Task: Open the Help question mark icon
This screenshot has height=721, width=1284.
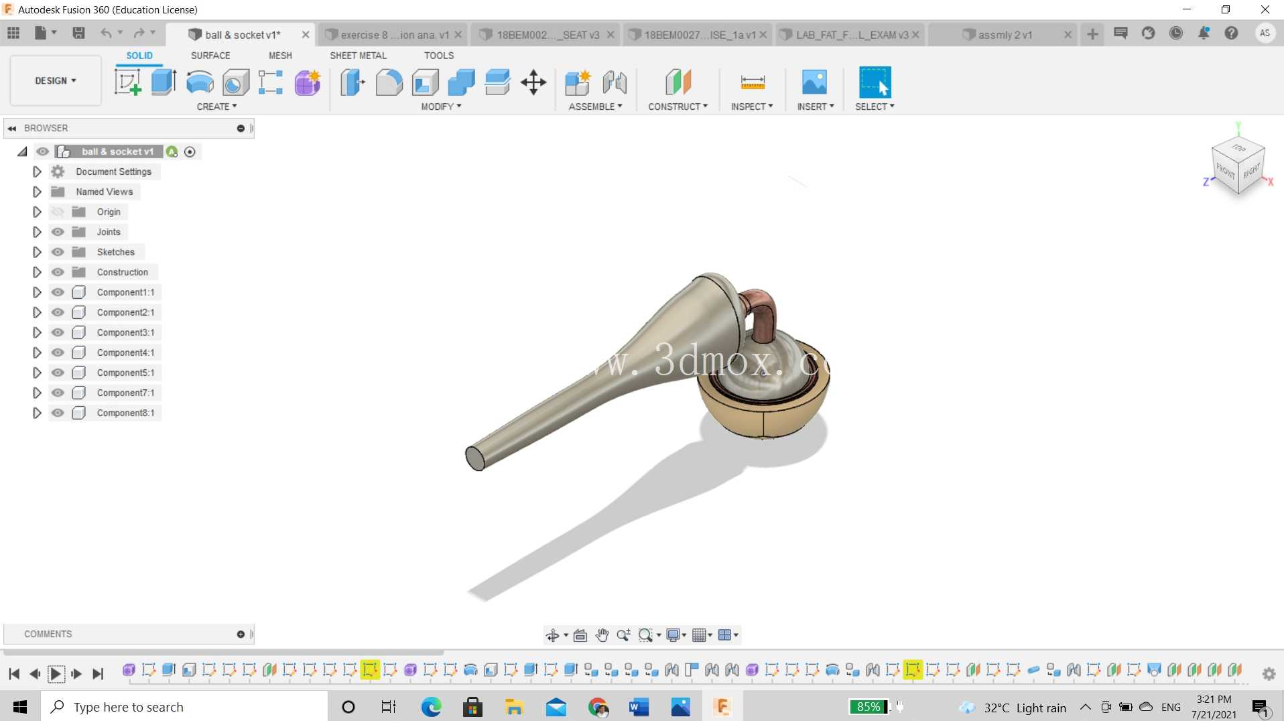Action: [1232, 33]
